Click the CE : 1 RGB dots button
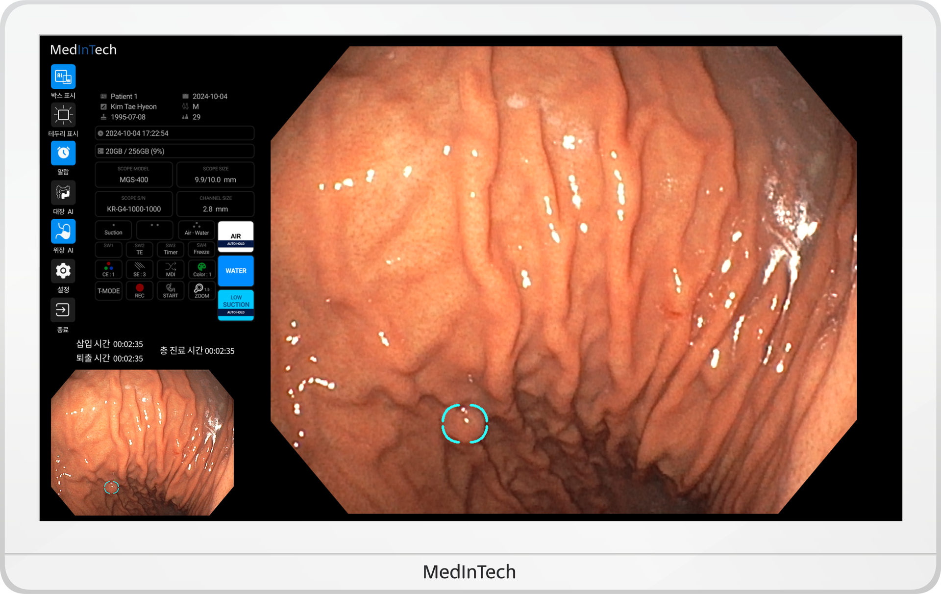 108,269
